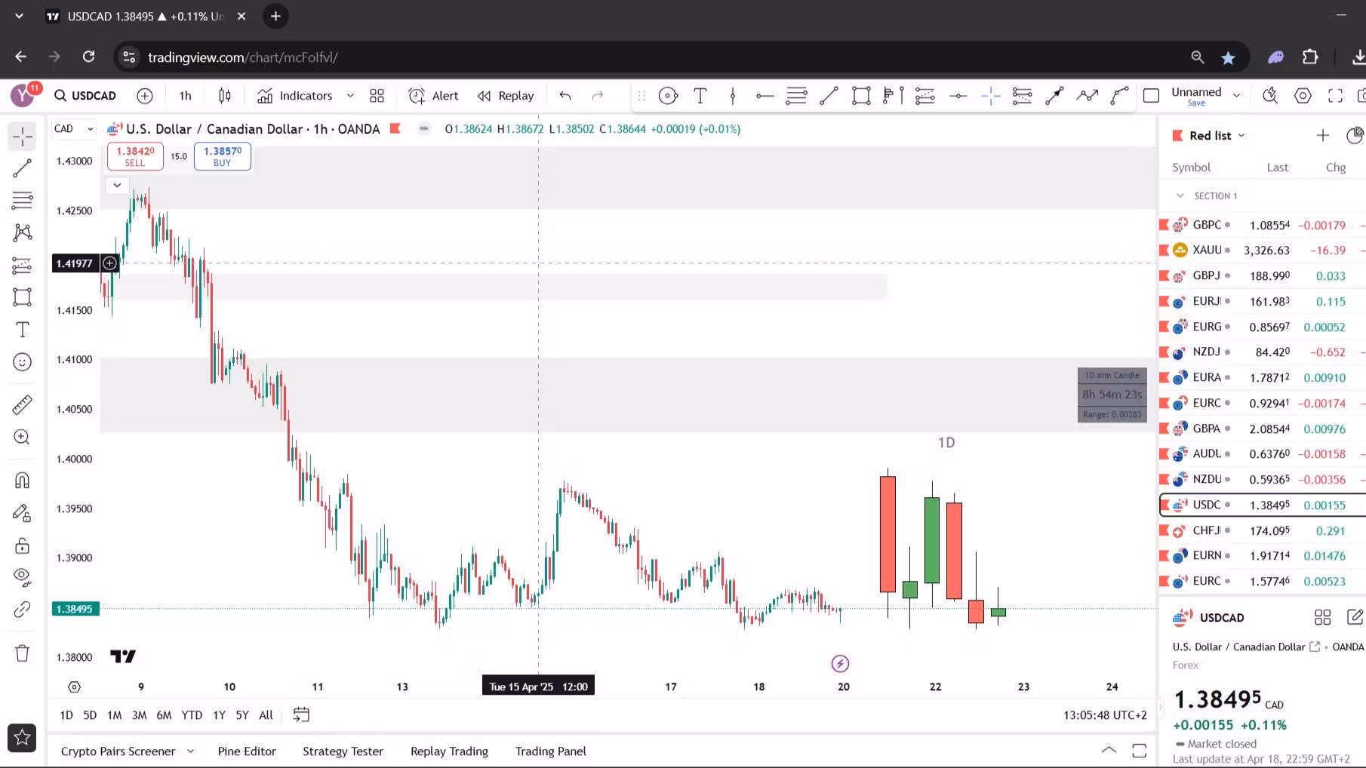Collapse the SECTION 1 watchlist group
Viewport: 1366px width, 768px height.
coord(1180,196)
